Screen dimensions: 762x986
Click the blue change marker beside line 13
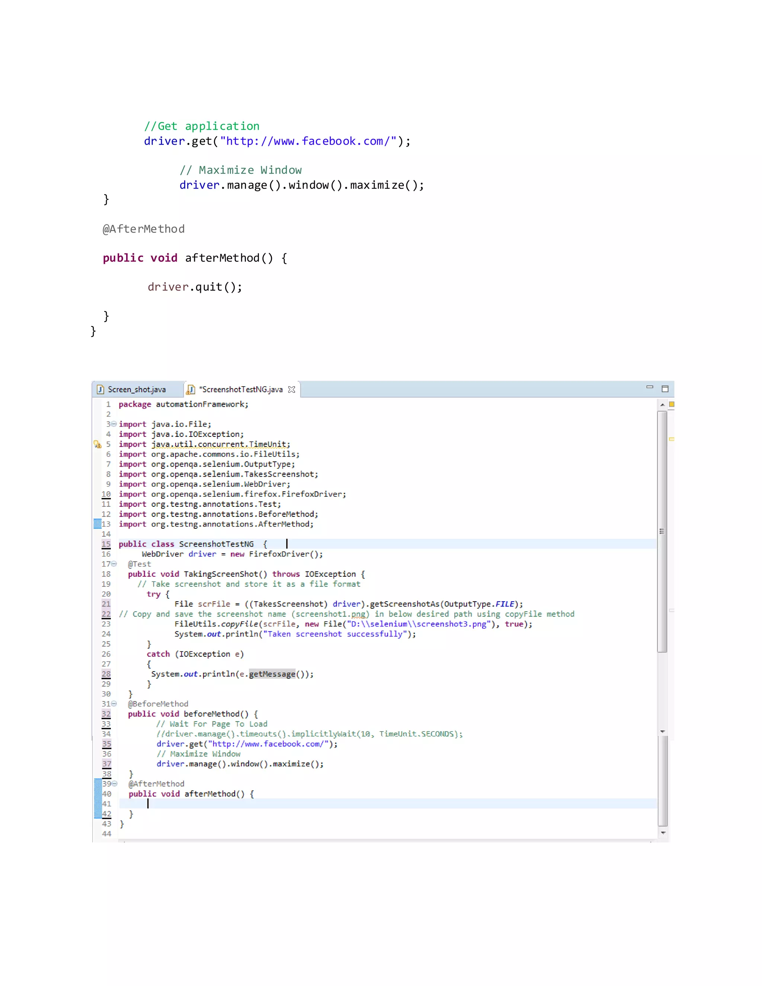pyautogui.click(x=97, y=524)
